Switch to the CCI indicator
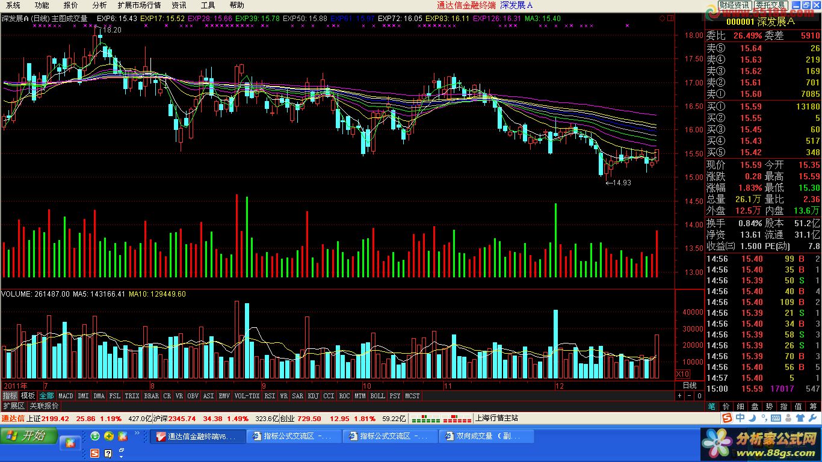 329,396
